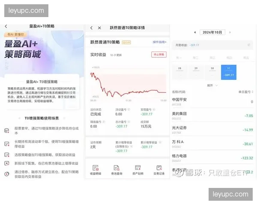Tap the 长期持有高波动率个股 scenario icon
Viewport: 257px width, 205px height.
coord(7,144)
